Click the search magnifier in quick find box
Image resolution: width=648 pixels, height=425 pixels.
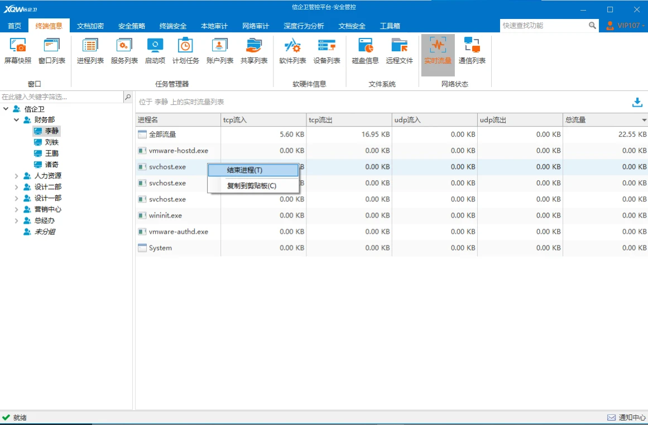[x=592, y=26]
